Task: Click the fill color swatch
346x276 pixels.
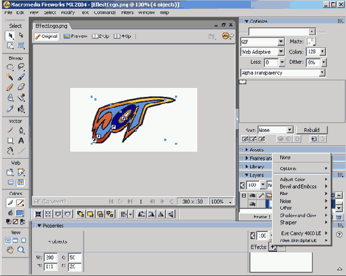Action: [x=20, y=213]
